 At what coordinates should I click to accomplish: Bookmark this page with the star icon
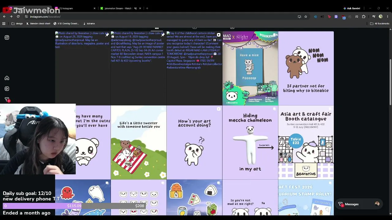point(306,16)
